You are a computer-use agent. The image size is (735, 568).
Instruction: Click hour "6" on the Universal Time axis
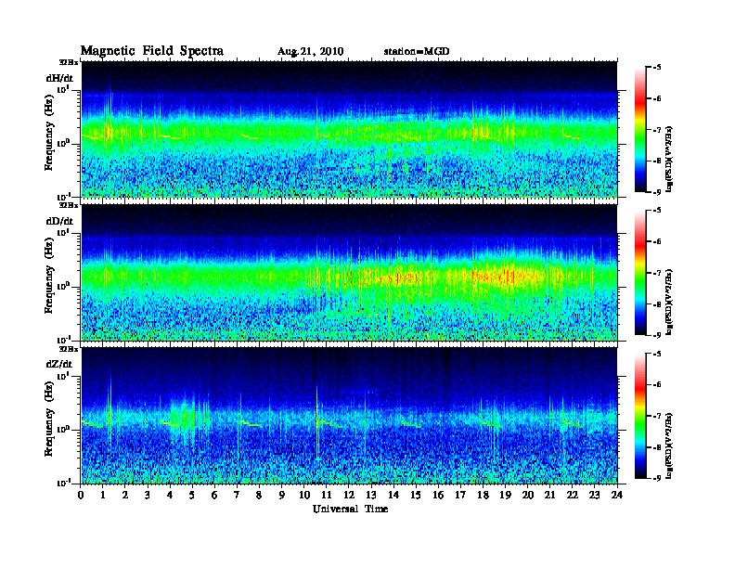tap(214, 496)
